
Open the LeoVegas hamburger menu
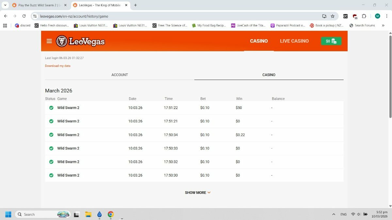click(49, 41)
